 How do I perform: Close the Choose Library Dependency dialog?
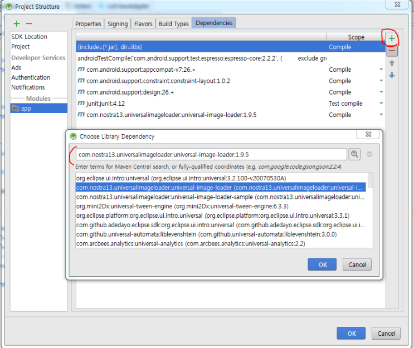[368, 134]
